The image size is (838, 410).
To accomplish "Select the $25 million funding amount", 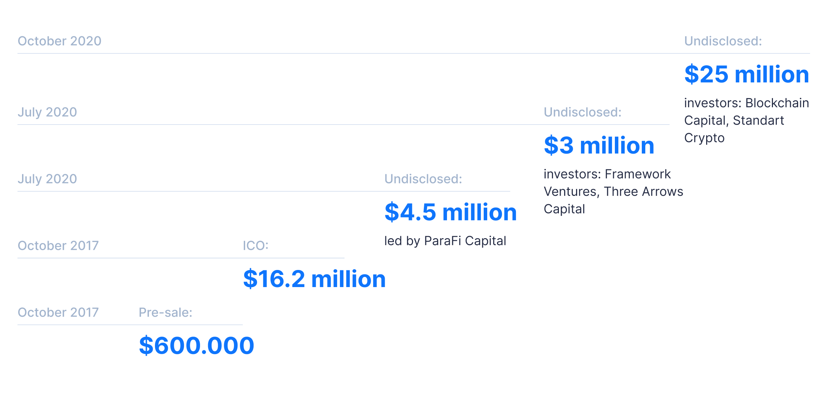I will (x=747, y=74).
